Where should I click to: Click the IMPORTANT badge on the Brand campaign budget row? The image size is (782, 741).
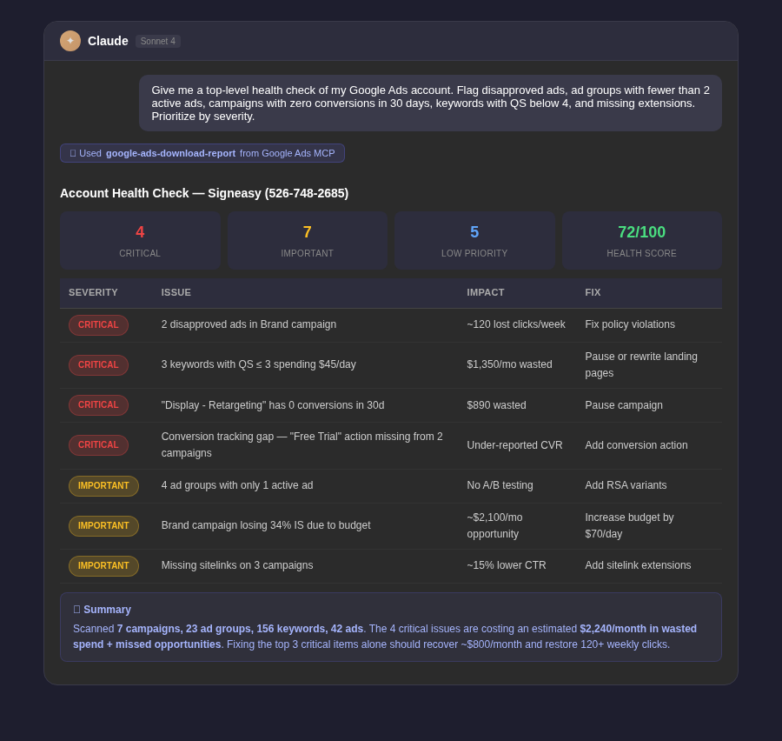[x=103, y=525]
